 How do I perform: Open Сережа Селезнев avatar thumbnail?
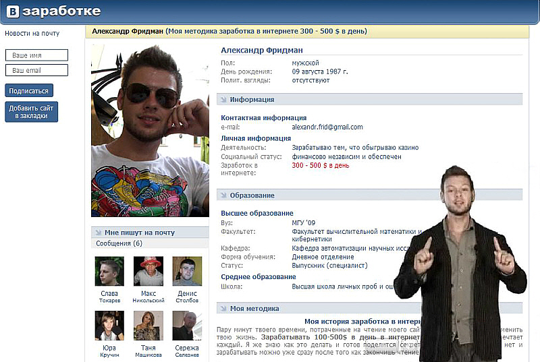pos(187,326)
